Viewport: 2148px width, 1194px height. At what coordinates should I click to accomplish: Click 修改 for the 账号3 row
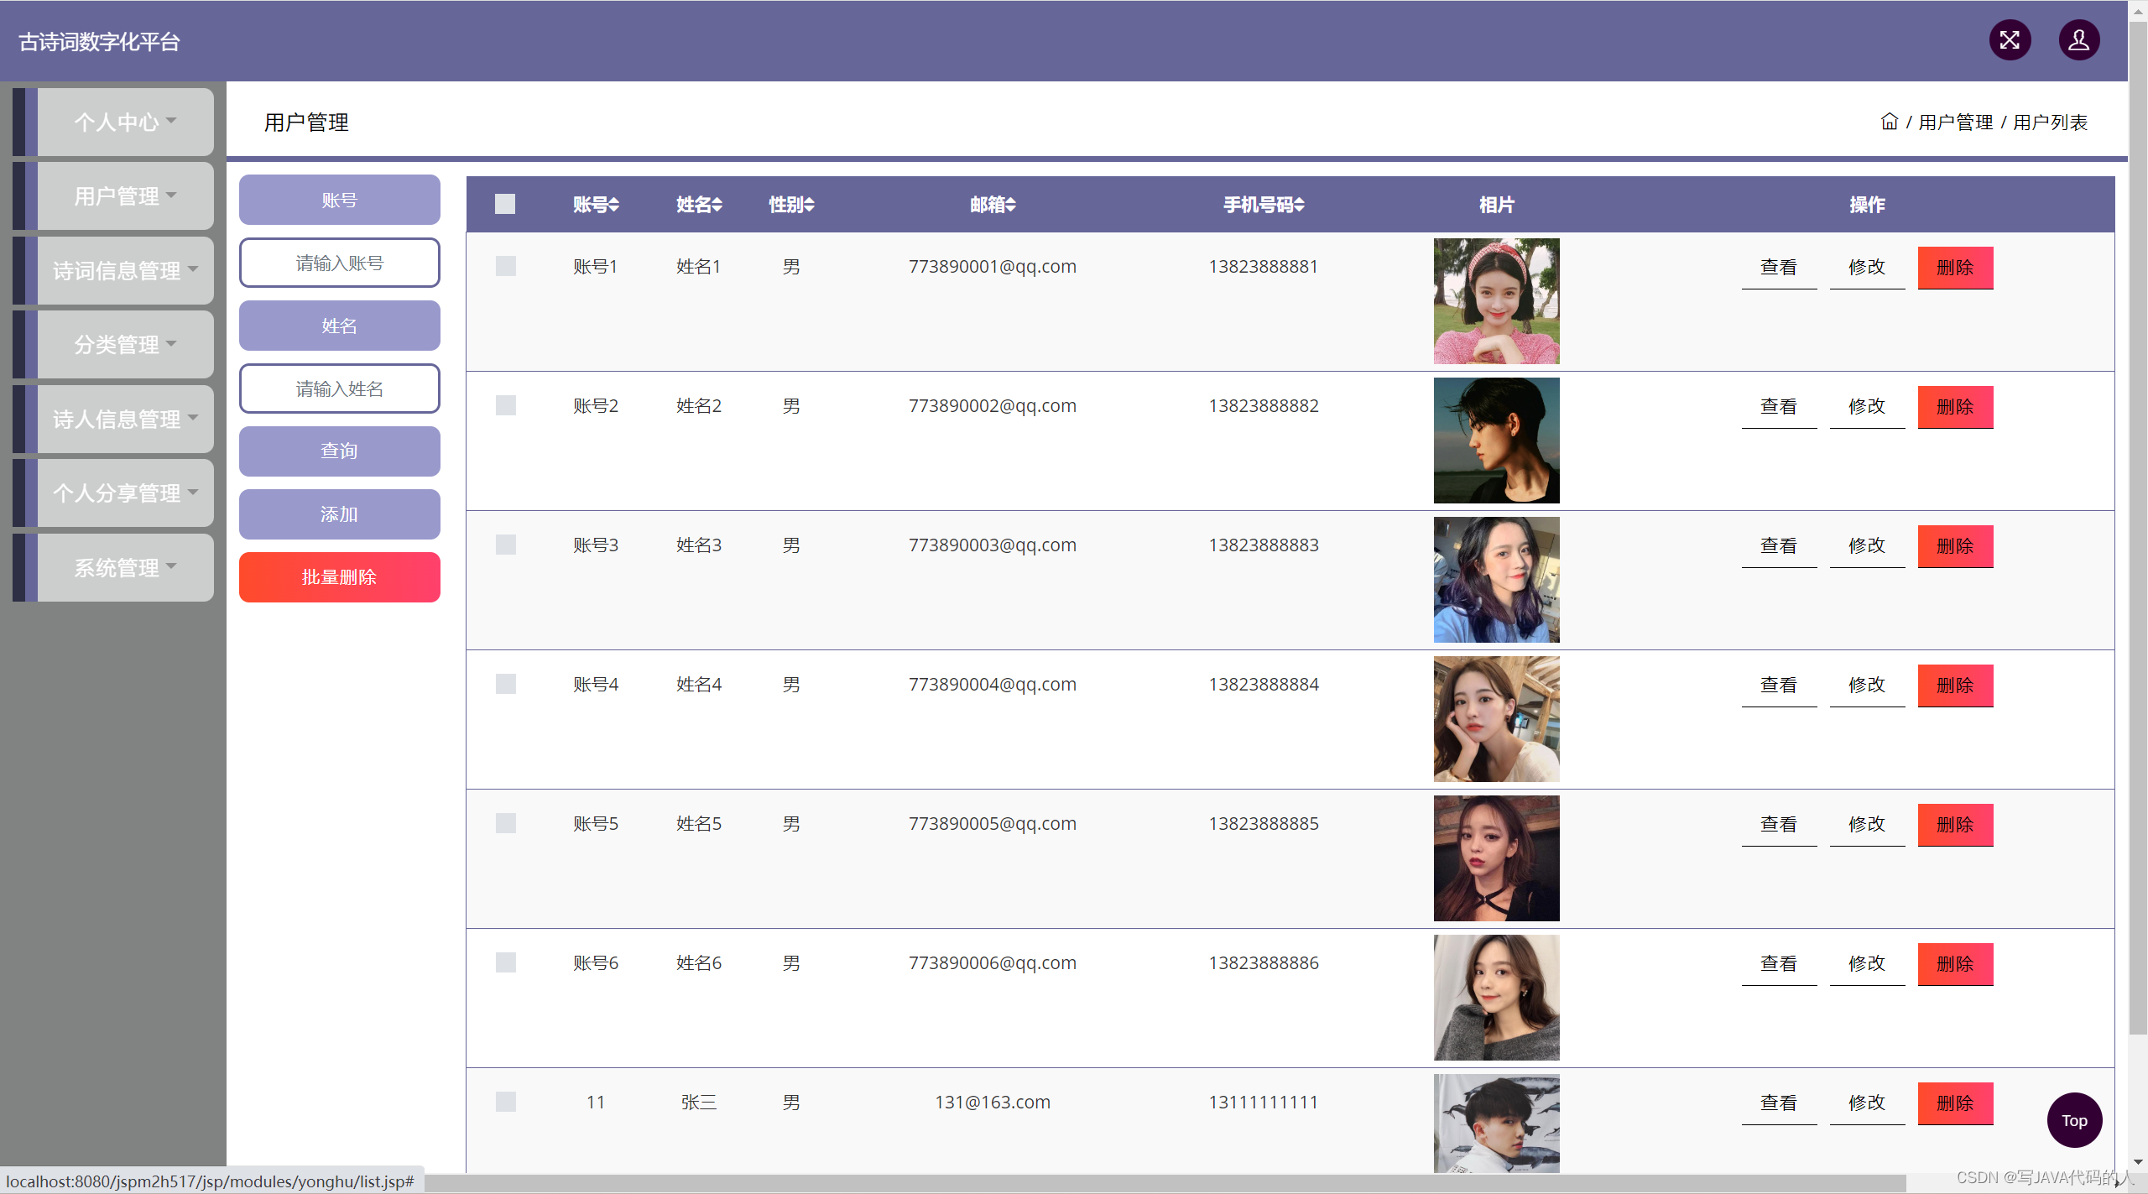click(1866, 545)
